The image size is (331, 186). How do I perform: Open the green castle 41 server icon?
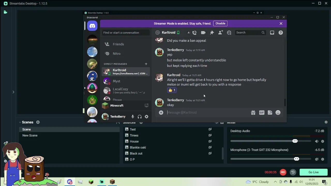click(92, 100)
